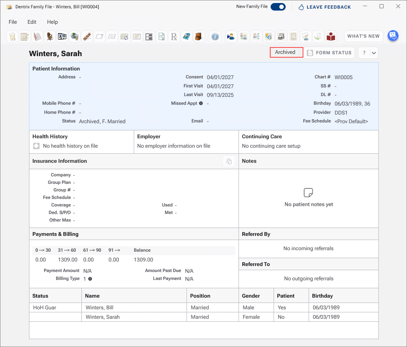Click the filing cabinet toolbar icon

(x=199, y=37)
